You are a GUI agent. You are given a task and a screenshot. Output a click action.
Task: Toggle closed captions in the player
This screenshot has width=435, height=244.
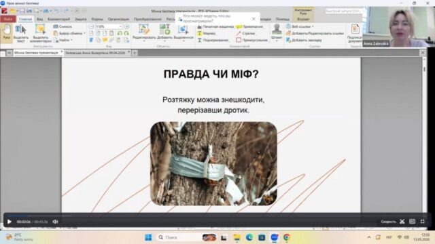(x=413, y=222)
